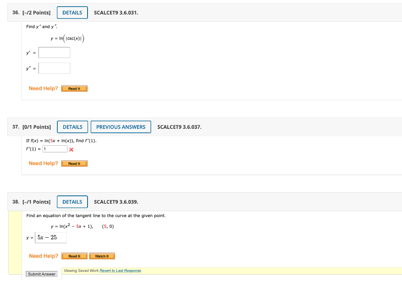Open DETAILS for problem 38

click(72, 202)
